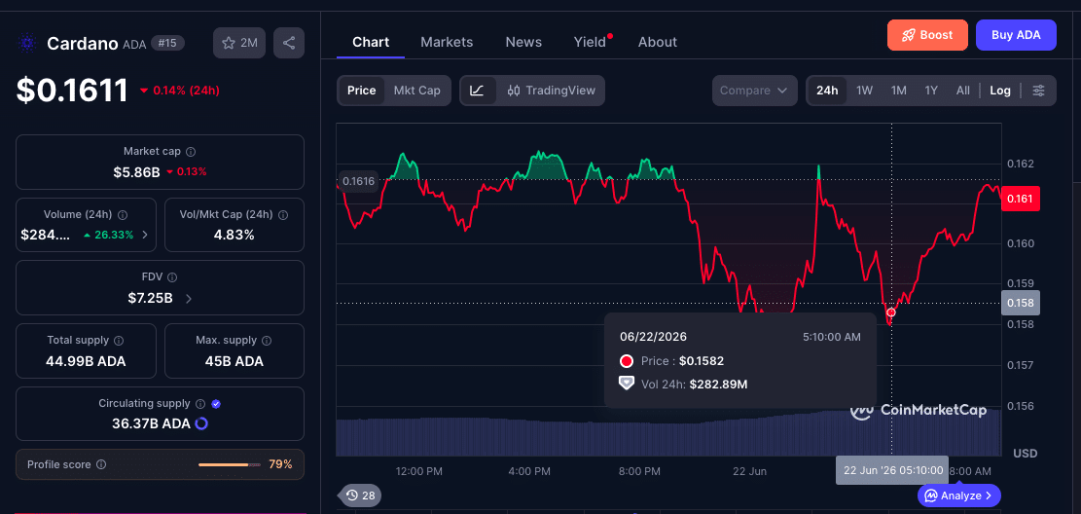
Task: Click the circulating supply progress ring icon
Action: tap(201, 422)
